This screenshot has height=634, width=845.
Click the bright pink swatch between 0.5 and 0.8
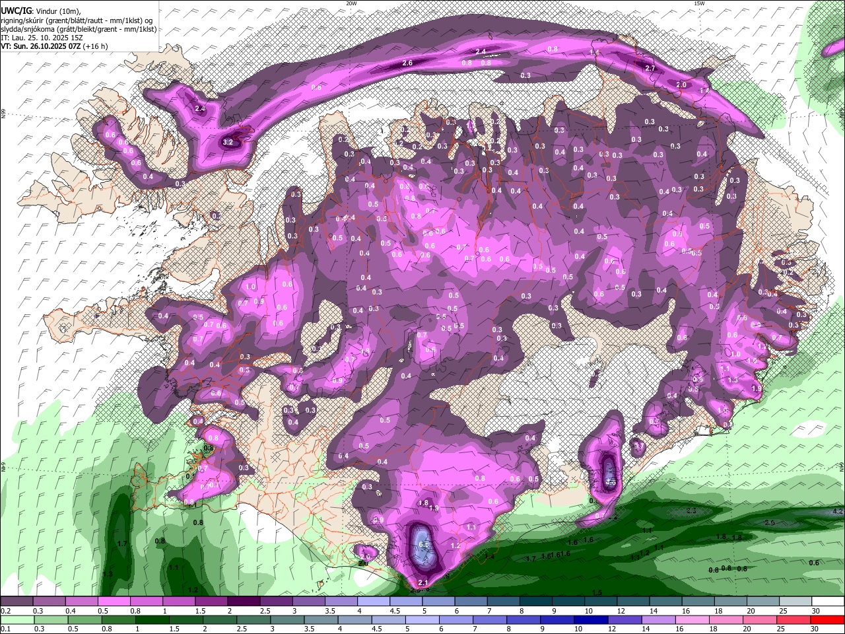coord(114,602)
